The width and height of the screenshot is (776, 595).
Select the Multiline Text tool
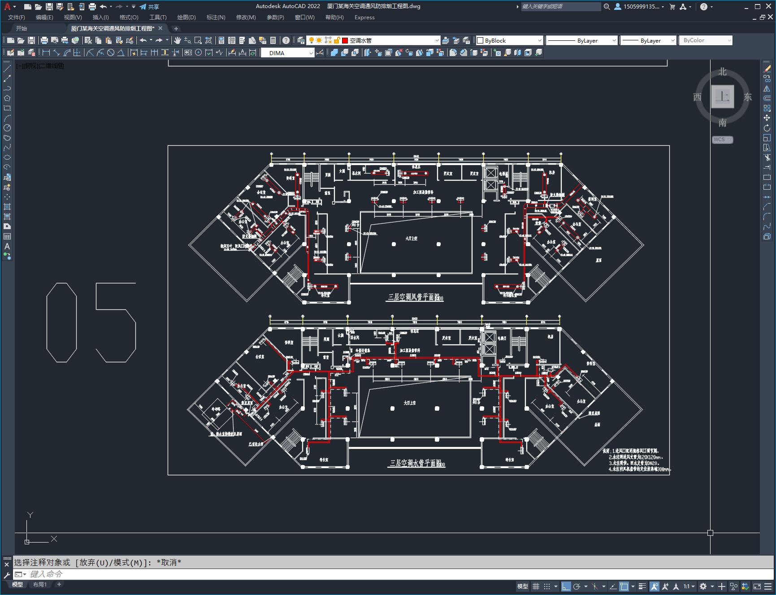click(x=7, y=246)
